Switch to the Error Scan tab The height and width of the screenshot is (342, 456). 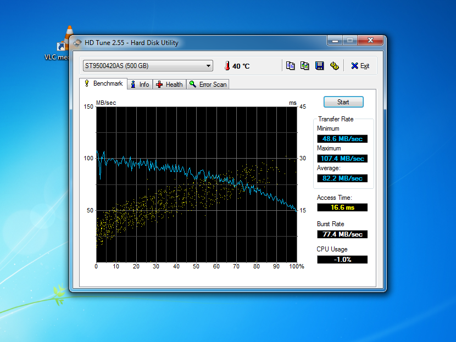coord(208,85)
